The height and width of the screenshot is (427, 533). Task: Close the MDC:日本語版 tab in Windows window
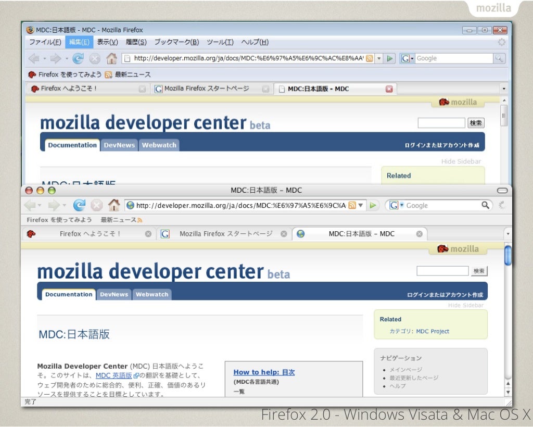389,89
